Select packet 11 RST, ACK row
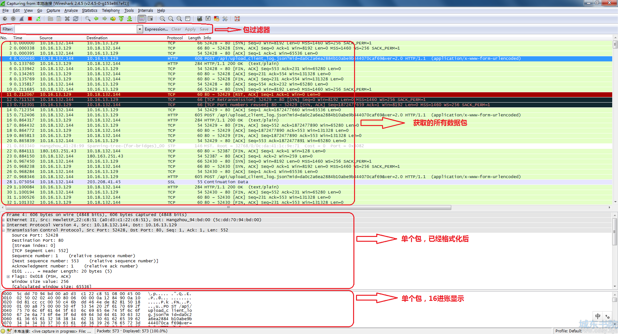The width and height of the screenshot is (618, 334). coord(306,95)
